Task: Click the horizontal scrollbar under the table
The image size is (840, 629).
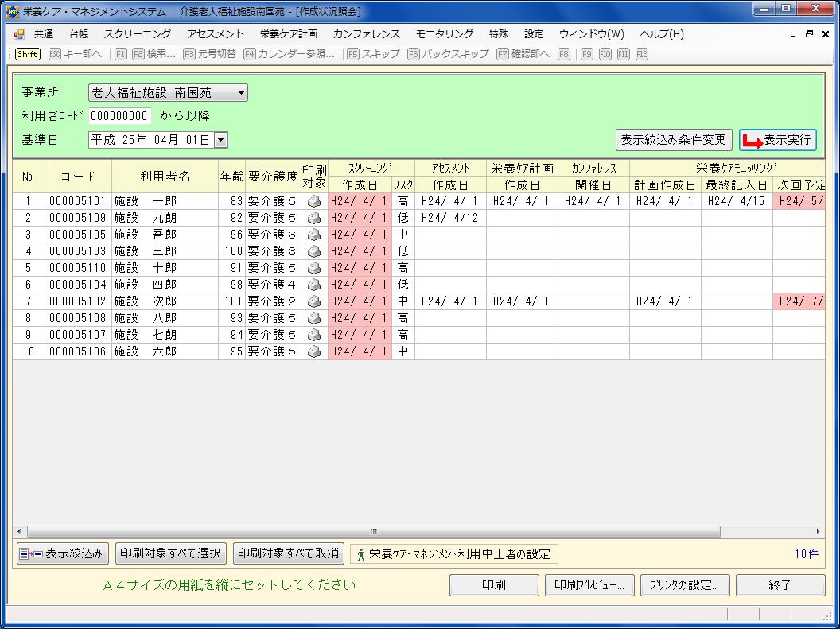Action: [x=374, y=531]
